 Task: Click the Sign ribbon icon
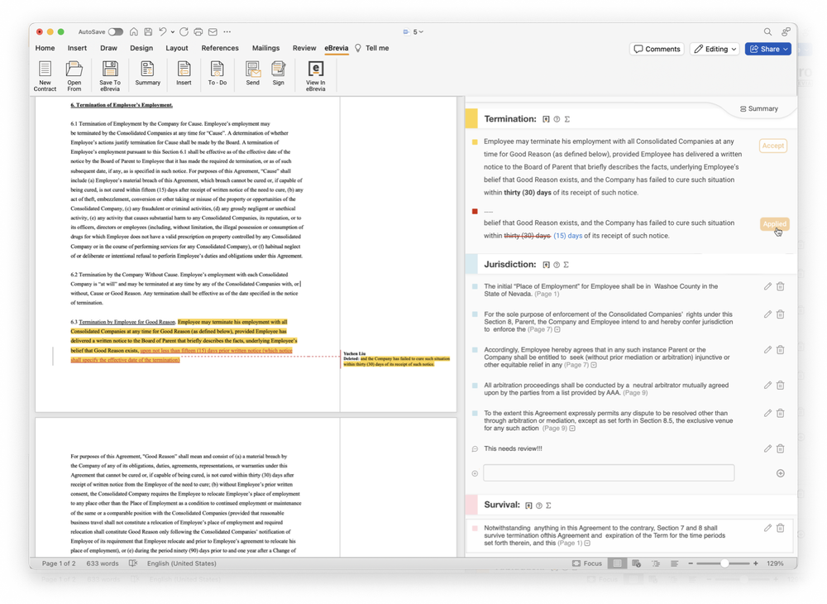point(278,74)
